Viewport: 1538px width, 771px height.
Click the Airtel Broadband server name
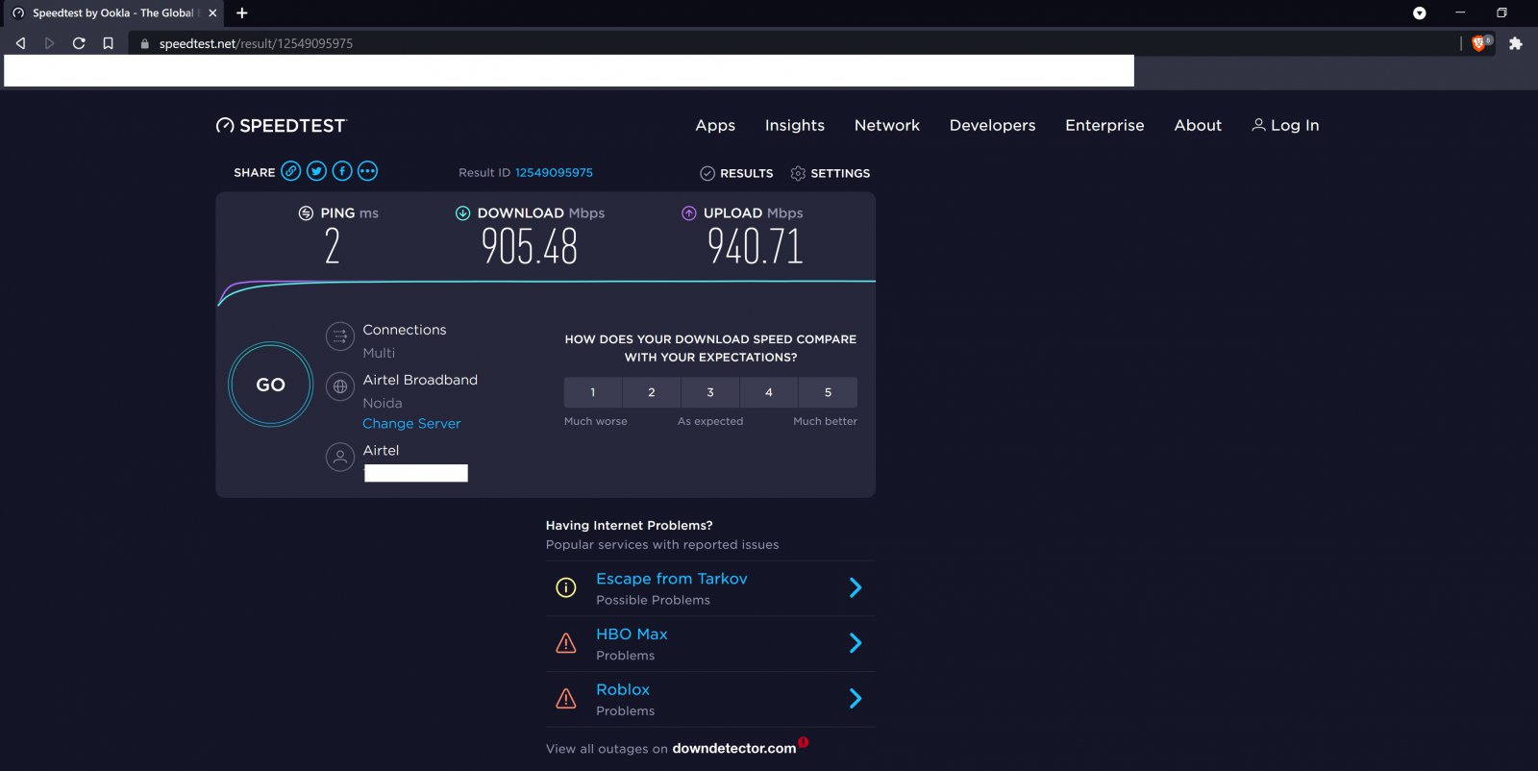point(420,380)
